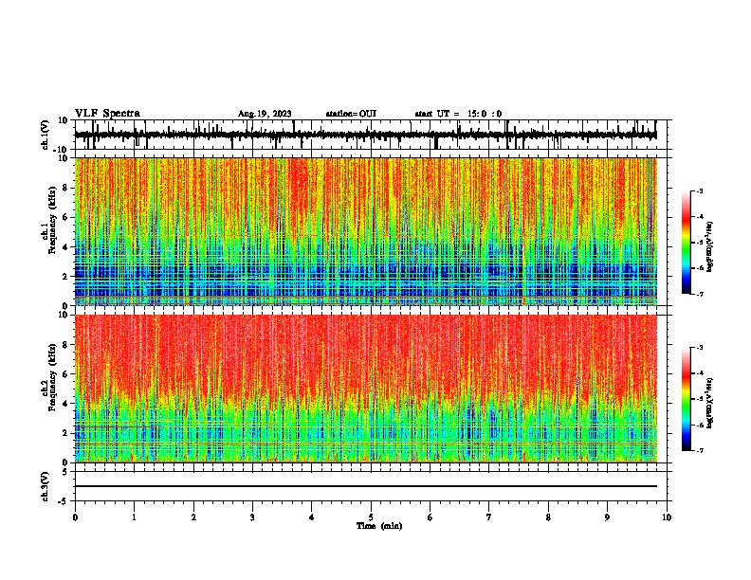Click the '7' tick on the time axis
The image size is (751, 580).
click(489, 517)
